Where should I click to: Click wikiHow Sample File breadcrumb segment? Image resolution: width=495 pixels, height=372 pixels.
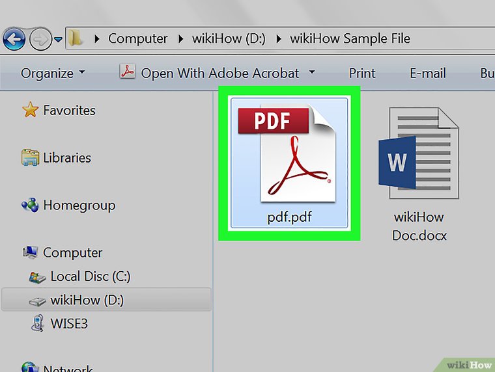coord(350,38)
